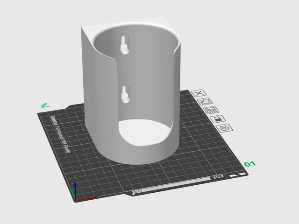Click the auto-orient plate icon
Image resolution: width=299 pixels, height=224 pixels.
coord(205,102)
